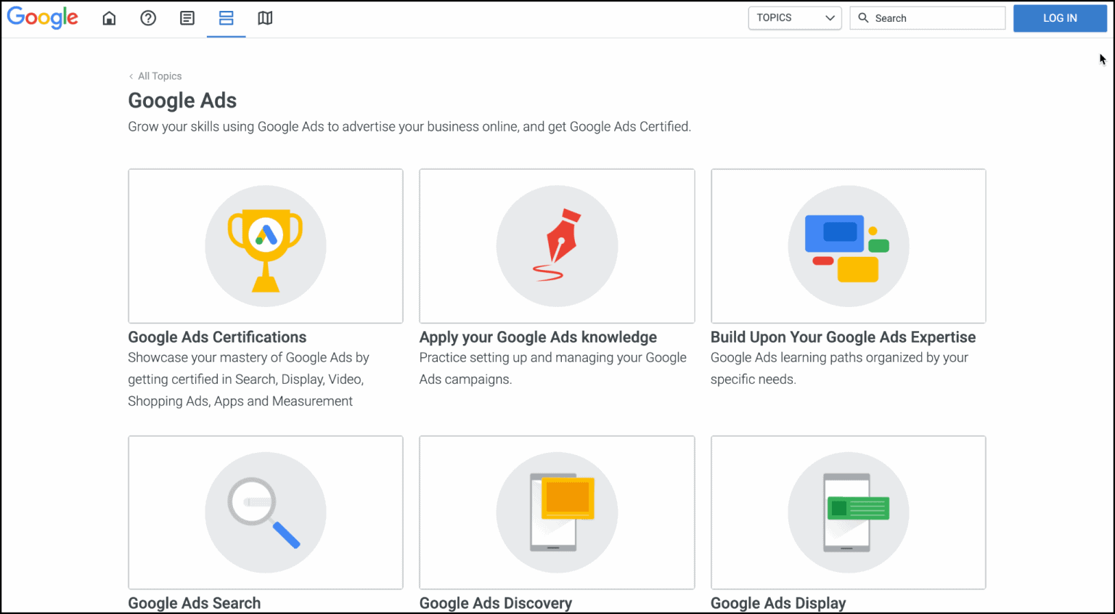Viewport: 1115px width, 614px height.
Task: Click the Google Ads Certifications trophy icon
Action: (265, 246)
